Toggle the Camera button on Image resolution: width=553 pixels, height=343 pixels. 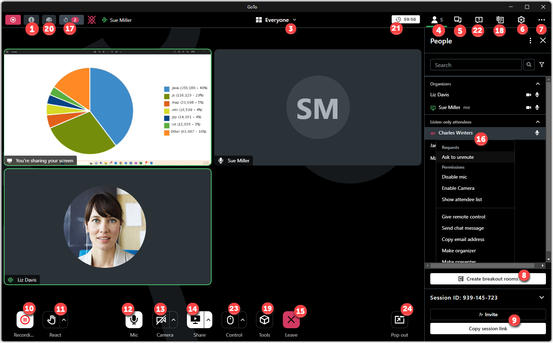(161, 320)
